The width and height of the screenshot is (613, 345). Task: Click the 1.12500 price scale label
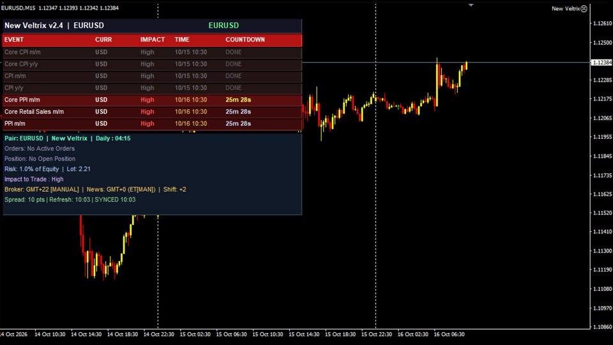click(602, 42)
